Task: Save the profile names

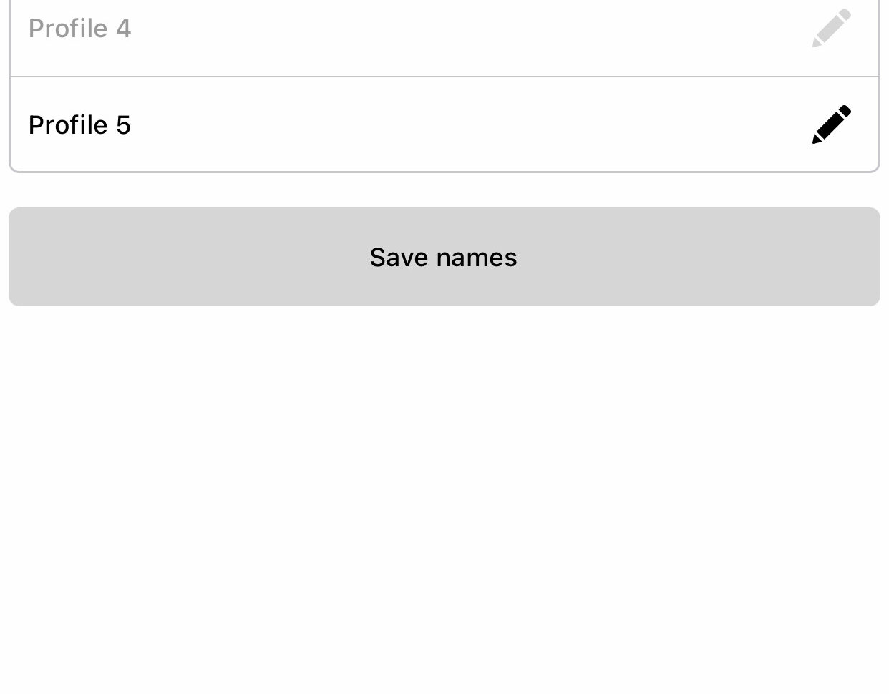Action: tap(444, 257)
